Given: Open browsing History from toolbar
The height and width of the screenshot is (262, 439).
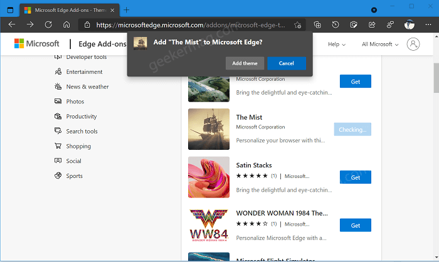Looking at the screenshot, I should click(336, 25).
